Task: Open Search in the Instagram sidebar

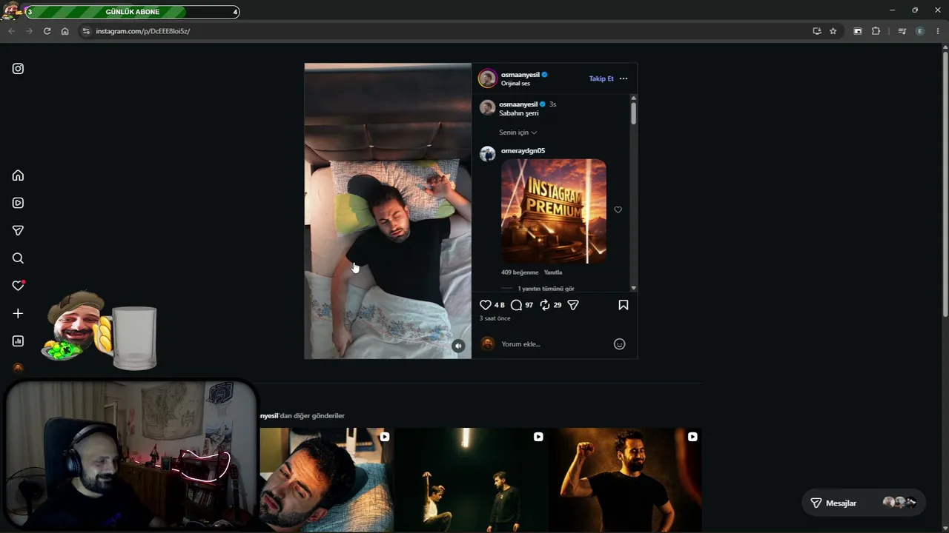Action: click(x=18, y=258)
